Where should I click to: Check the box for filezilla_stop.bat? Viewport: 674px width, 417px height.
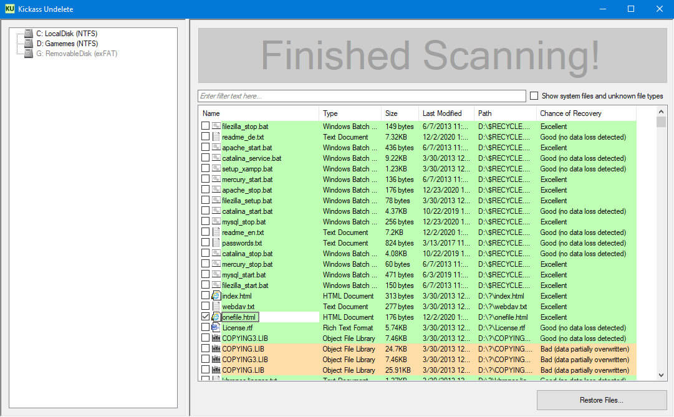point(206,126)
